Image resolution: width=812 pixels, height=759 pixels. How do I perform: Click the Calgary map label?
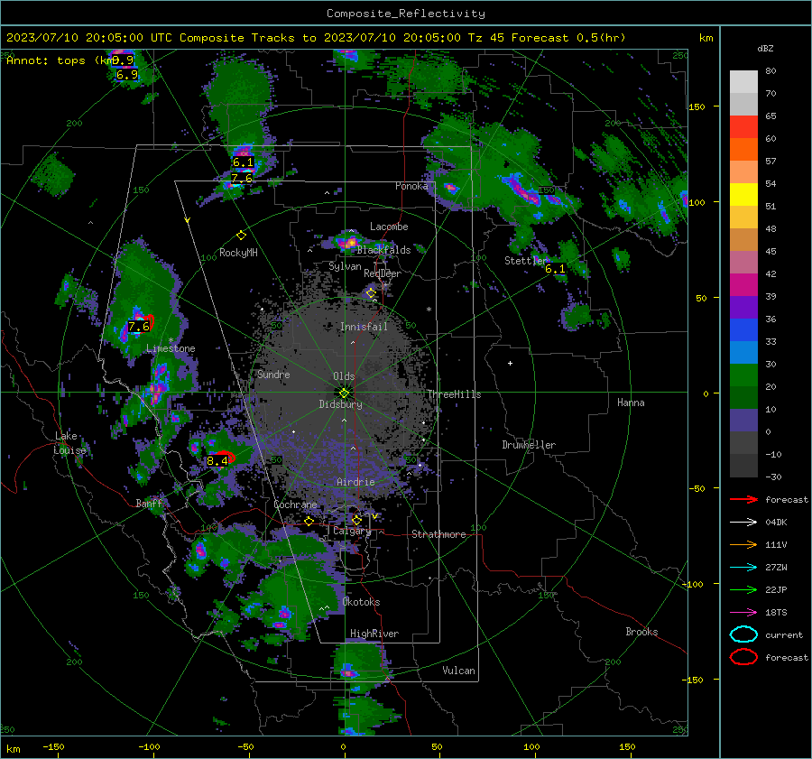point(352,531)
